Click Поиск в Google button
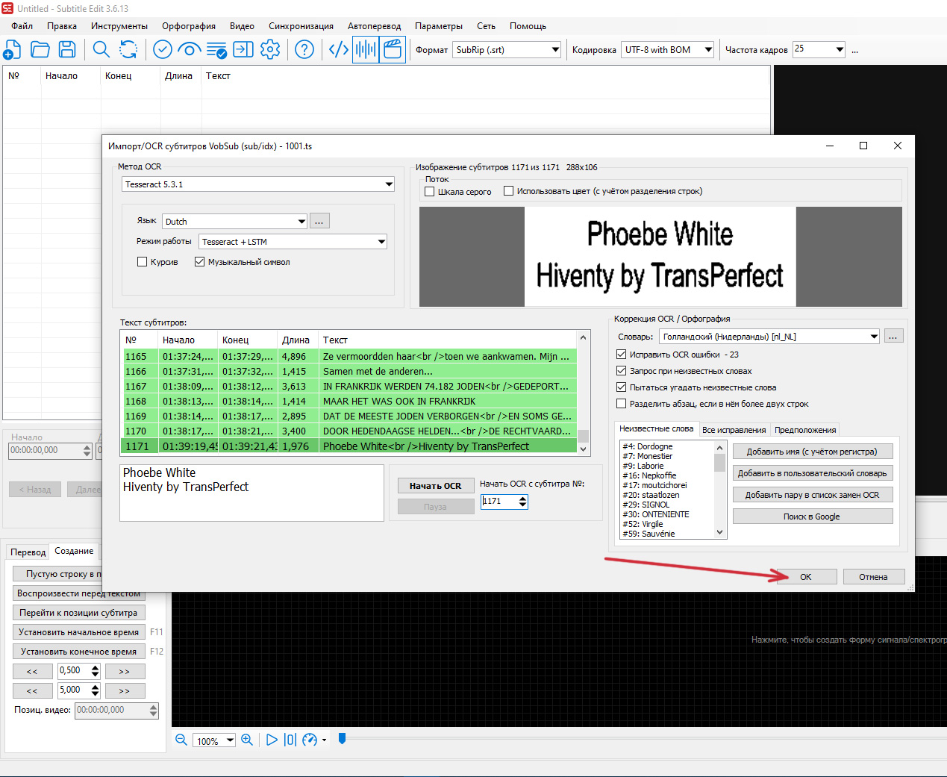Viewport: 947px width, 777px height. coord(812,516)
